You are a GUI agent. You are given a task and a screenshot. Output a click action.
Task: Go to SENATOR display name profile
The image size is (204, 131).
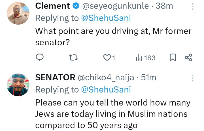click(x=55, y=77)
